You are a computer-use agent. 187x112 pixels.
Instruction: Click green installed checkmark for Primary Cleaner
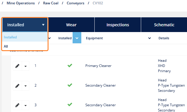click(70, 66)
